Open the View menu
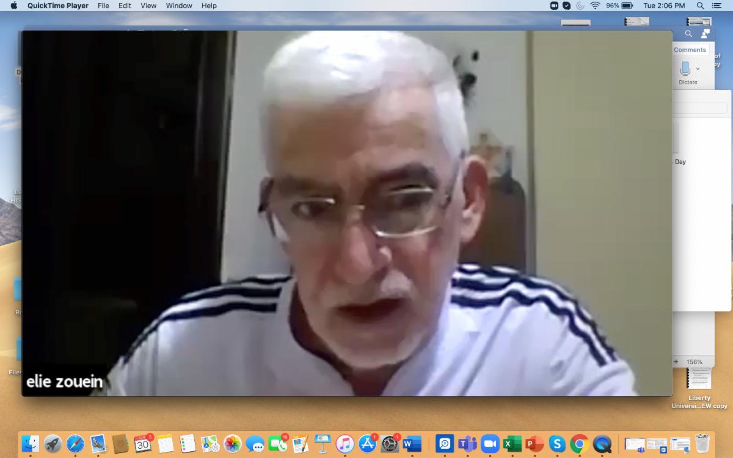The image size is (733, 458). pyautogui.click(x=148, y=5)
